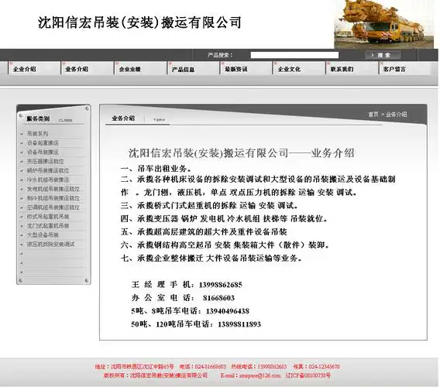Click the footer ICP备 registration number
440x387 pixels.
pyautogui.click(x=308, y=375)
